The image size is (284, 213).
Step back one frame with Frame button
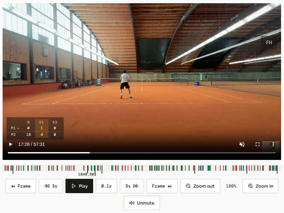click(x=21, y=186)
